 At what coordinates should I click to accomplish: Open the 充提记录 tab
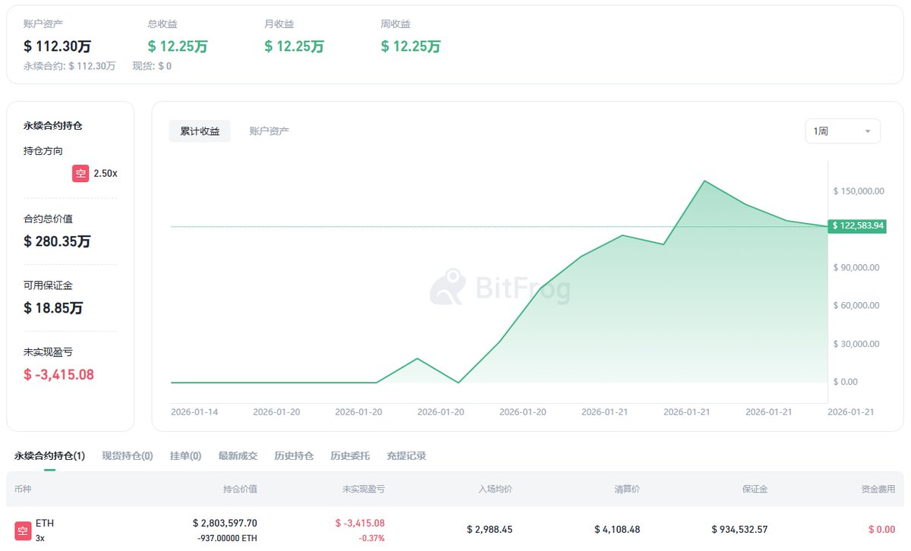click(x=407, y=455)
